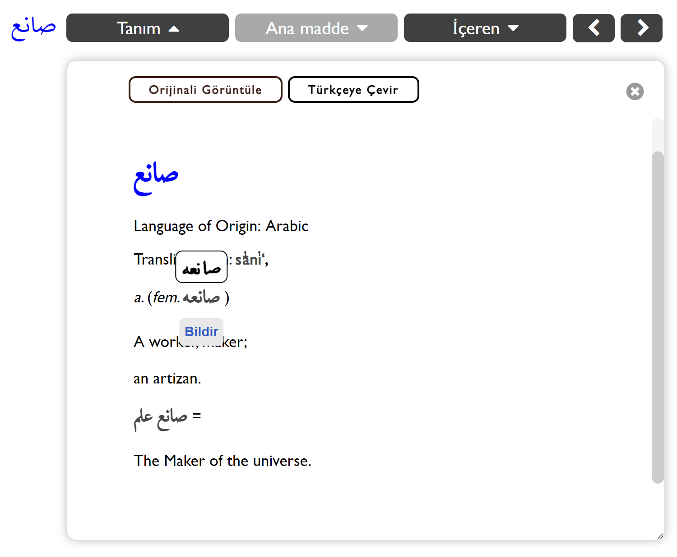677x557 pixels.
Task: Click the Language of Origin: Arabic line
Action: coord(221,226)
